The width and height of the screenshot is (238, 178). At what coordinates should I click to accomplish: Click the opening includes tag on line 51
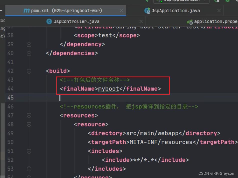pos(105,151)
